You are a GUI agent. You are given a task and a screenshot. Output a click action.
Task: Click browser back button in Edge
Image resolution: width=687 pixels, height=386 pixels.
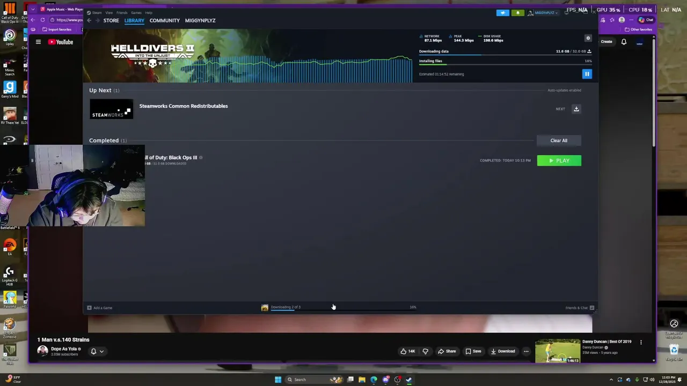[33, 20]
